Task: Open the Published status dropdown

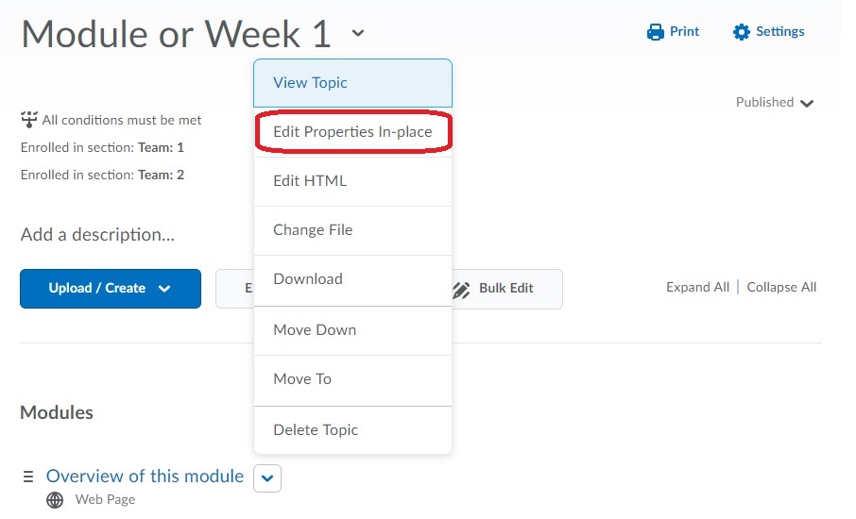Action: (775, 103)
